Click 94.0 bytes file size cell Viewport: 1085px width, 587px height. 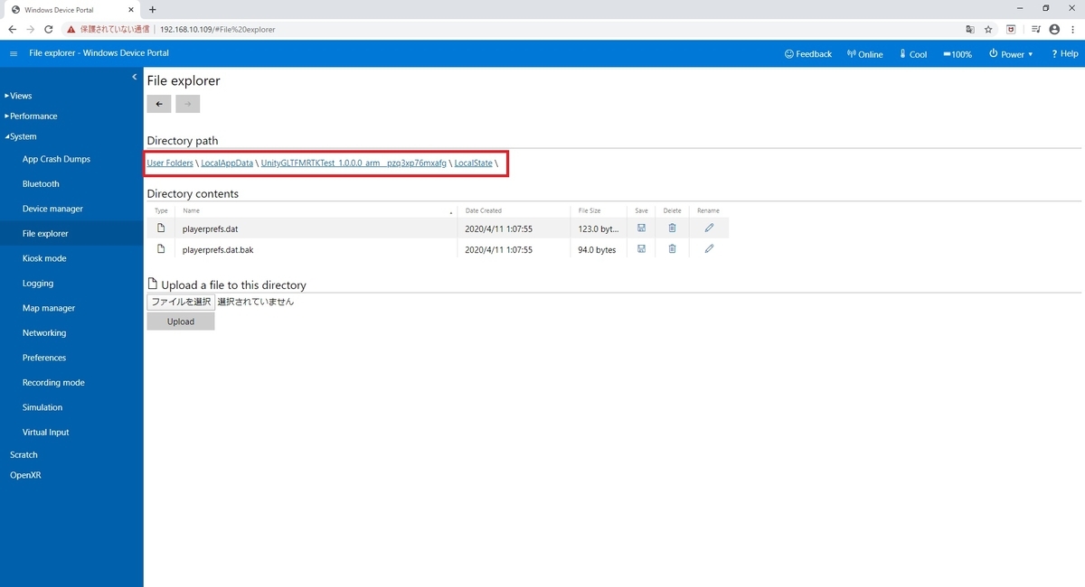[597, 249]
